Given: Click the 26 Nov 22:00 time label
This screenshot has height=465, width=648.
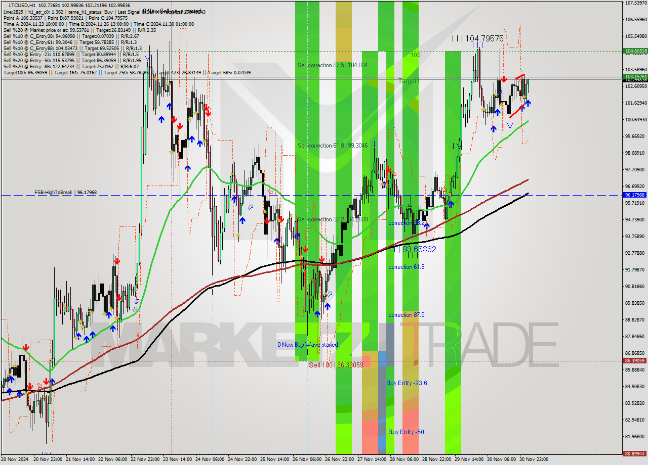Looking at the screenshot, I should pyautogui.click(x=339, y=459).
